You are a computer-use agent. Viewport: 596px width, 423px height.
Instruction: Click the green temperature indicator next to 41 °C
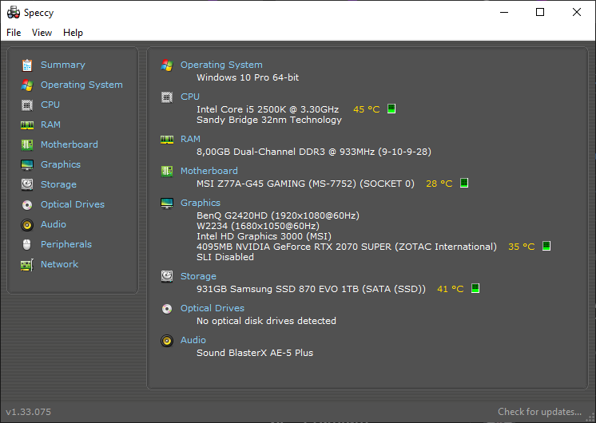click(475, 288)
